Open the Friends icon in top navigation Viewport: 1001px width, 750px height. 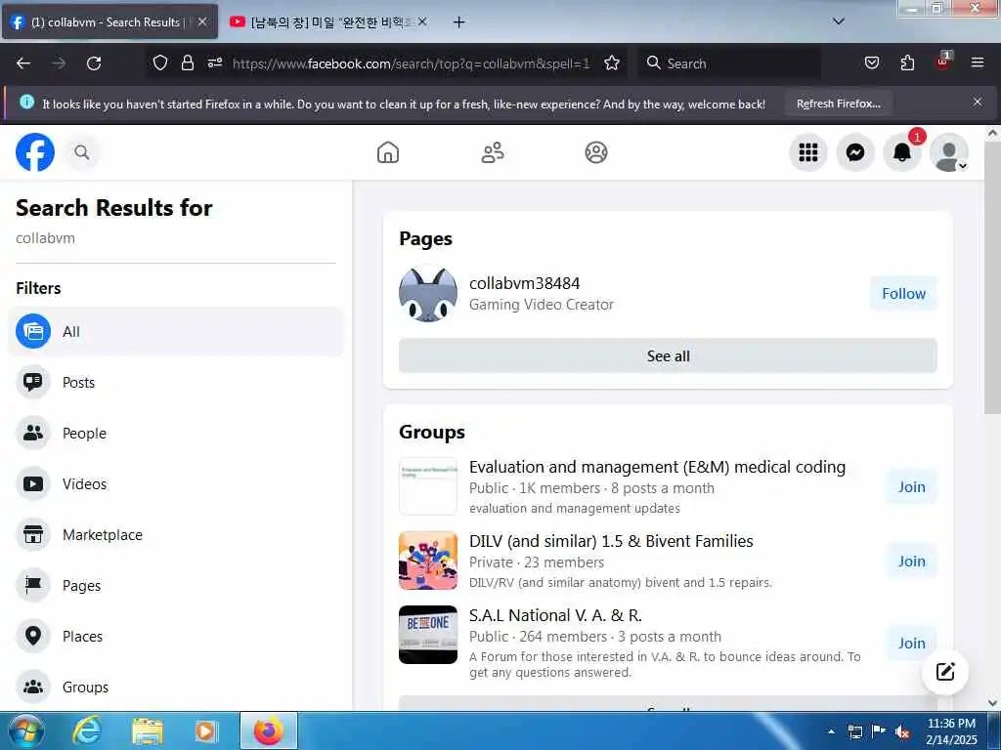click(x=493, y=152)
